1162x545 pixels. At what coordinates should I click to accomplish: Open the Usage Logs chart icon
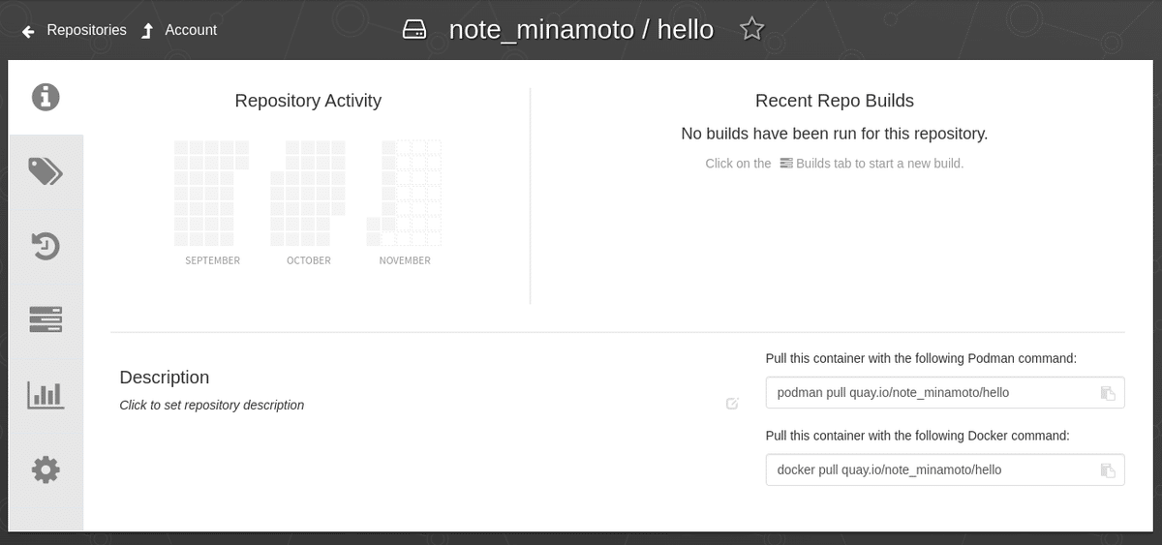click(46, 395)
